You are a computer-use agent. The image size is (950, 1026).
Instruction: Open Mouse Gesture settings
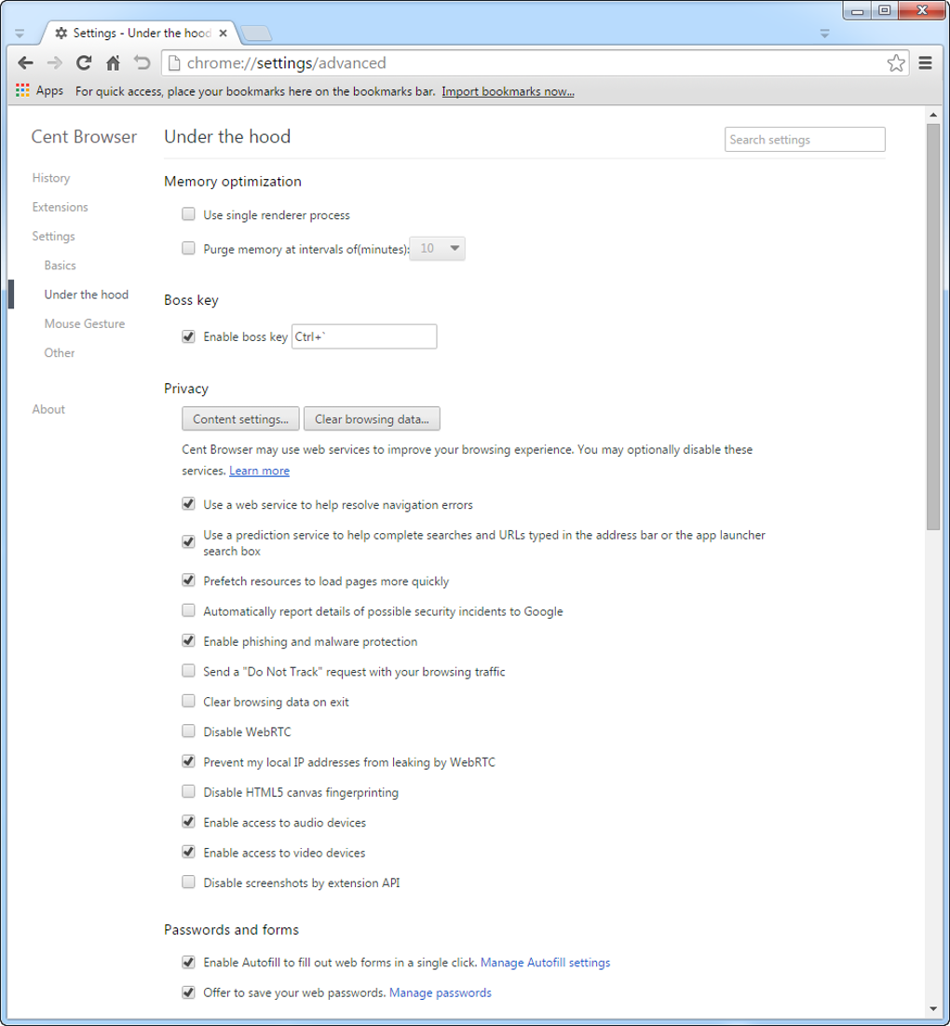coord(85,323)
